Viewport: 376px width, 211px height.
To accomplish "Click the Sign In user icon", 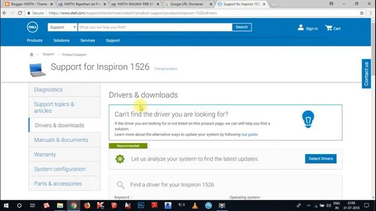I will (301, 28).
